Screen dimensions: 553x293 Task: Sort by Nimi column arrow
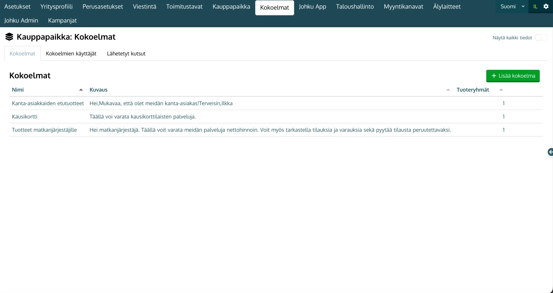(x=81, y=90)
